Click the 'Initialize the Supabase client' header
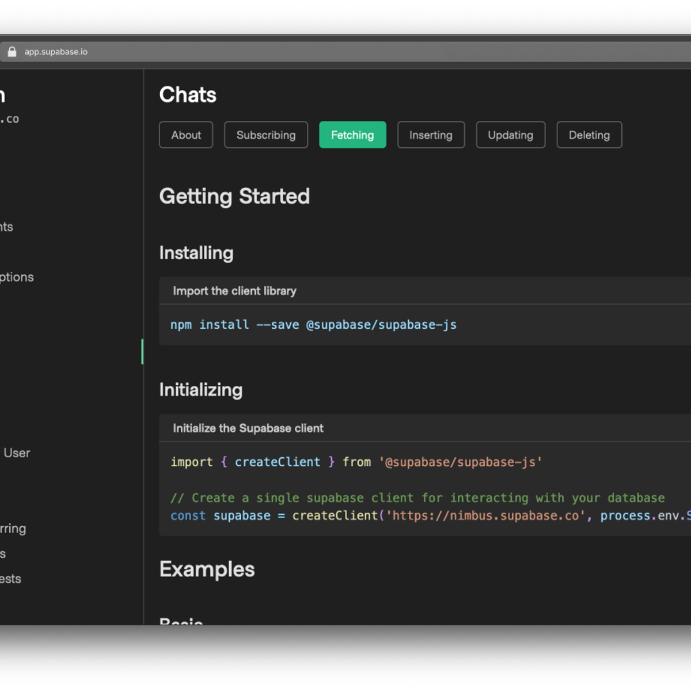The image size is (691, 691). coord(248,428)
